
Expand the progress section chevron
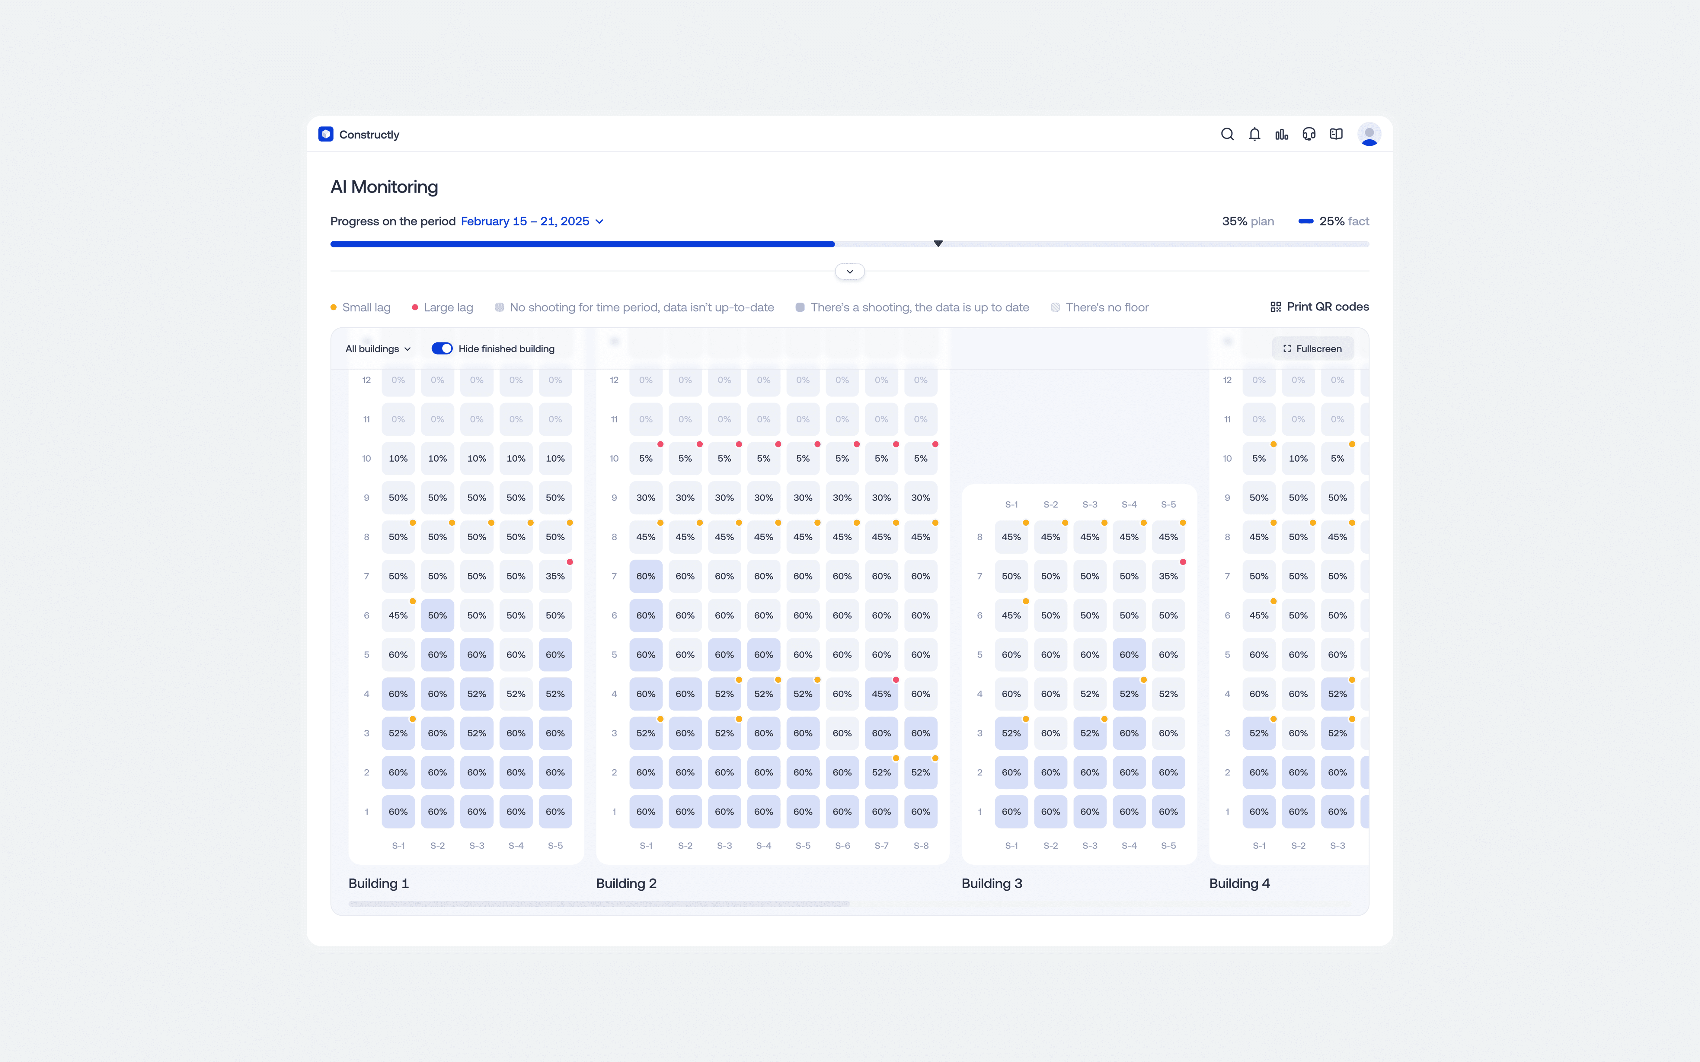click(849, 272)
